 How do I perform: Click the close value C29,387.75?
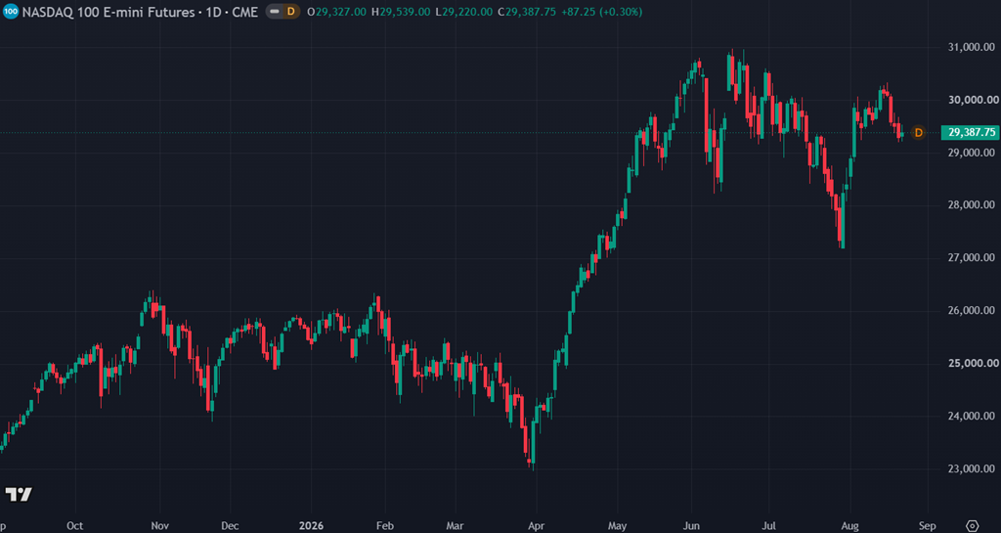(527, 12)
